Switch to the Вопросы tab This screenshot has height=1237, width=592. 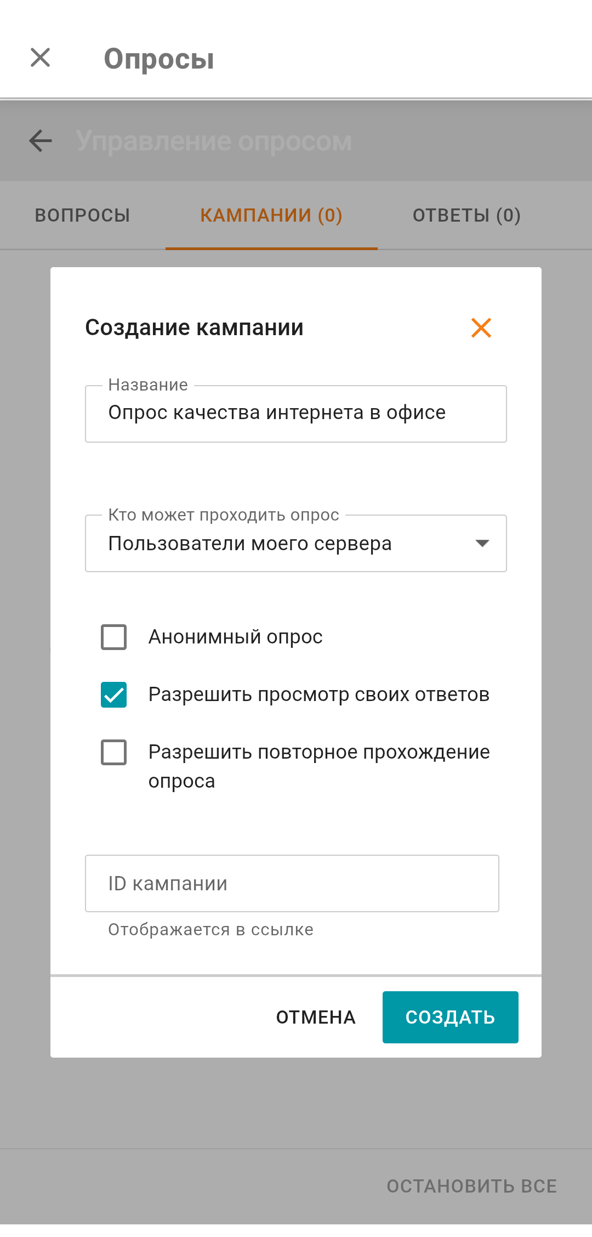83,216
